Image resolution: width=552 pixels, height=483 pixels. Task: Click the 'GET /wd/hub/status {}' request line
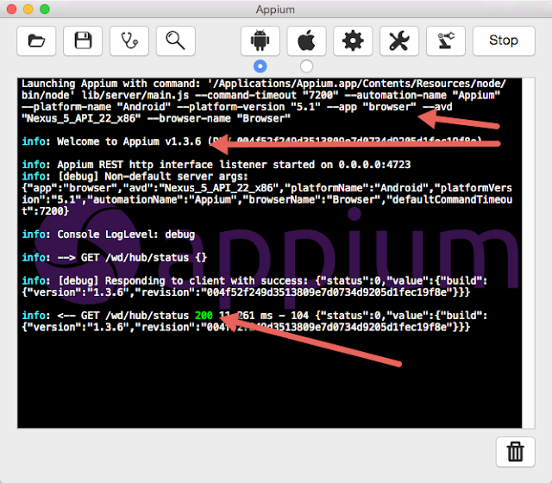pyautogui.click(x=115, y=258)
